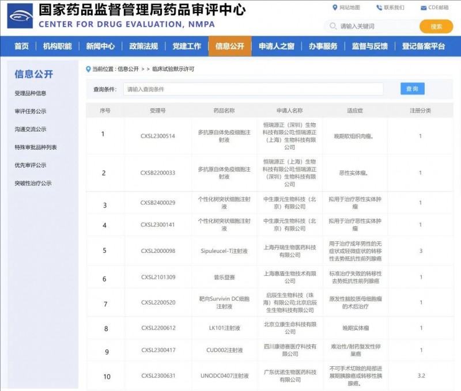Click applicant 北京立康生命科技有限公司
Image resolution: width=461 pixels, height=391 pixels.
[290, 328]
